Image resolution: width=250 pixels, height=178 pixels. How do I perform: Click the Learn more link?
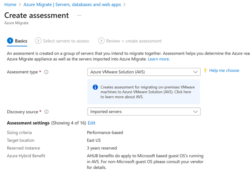[159, 59]
